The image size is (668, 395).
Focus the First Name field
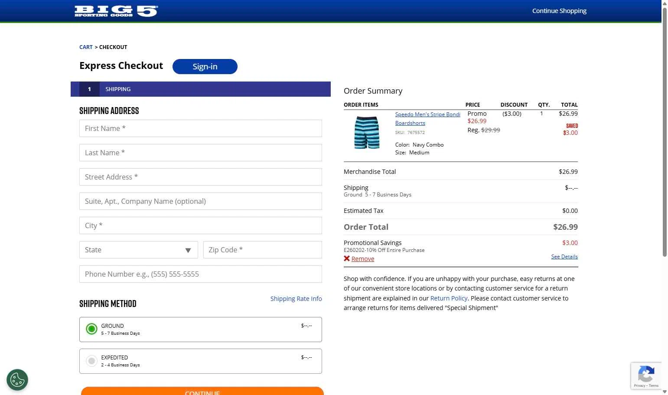201,128
